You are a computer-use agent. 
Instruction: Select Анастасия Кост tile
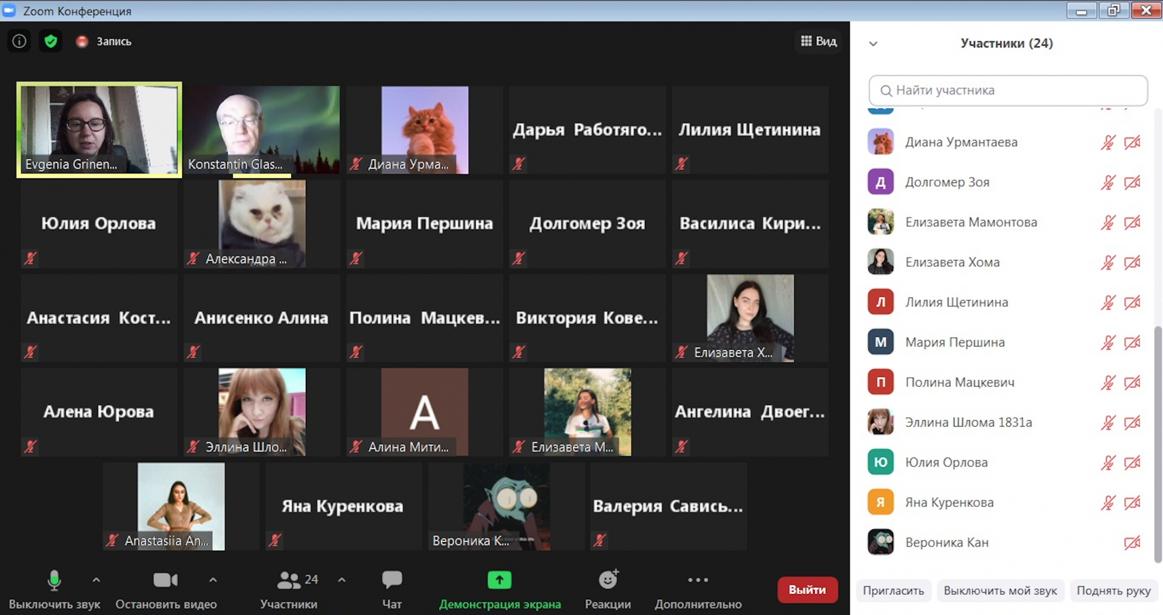click(99, 318)
